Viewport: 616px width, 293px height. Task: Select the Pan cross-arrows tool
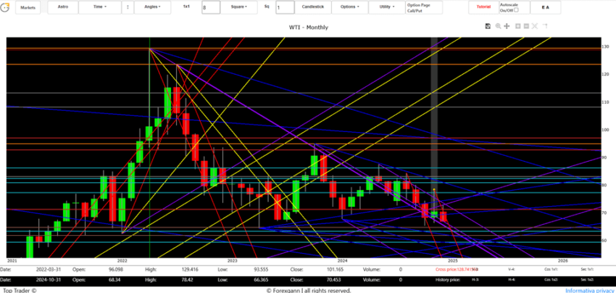point(507,26)
